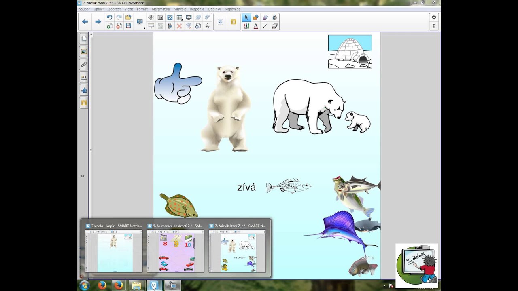Move toolbar to bottom arrow

434,26
